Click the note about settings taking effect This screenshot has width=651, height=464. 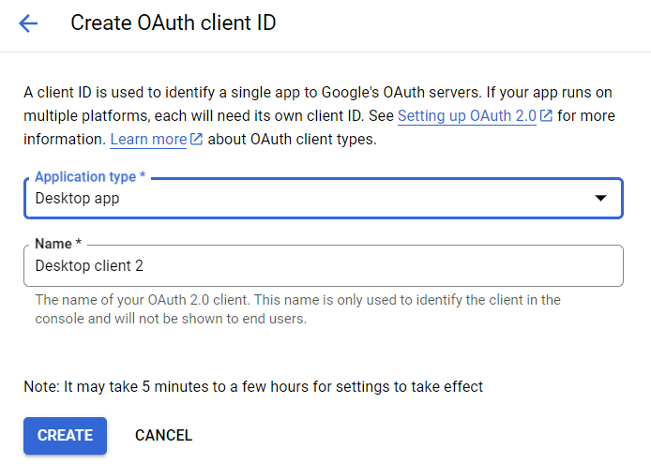tap(253, 386)
